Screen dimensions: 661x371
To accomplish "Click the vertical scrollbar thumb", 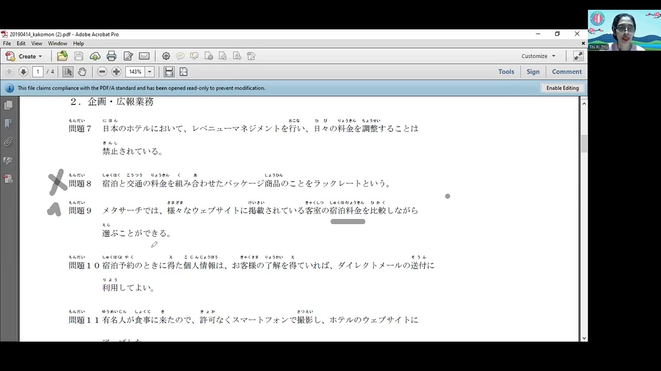I will [x=584, y=144].
